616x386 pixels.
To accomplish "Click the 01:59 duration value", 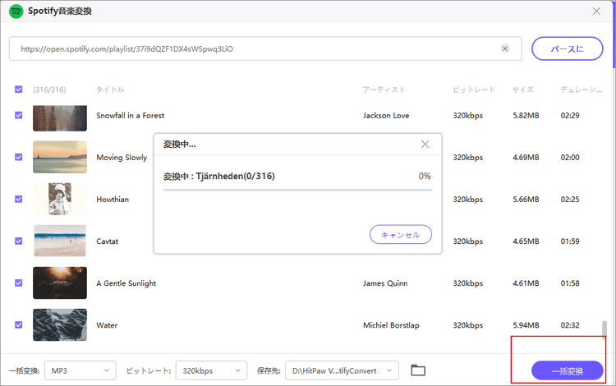I will pos(570,241).
